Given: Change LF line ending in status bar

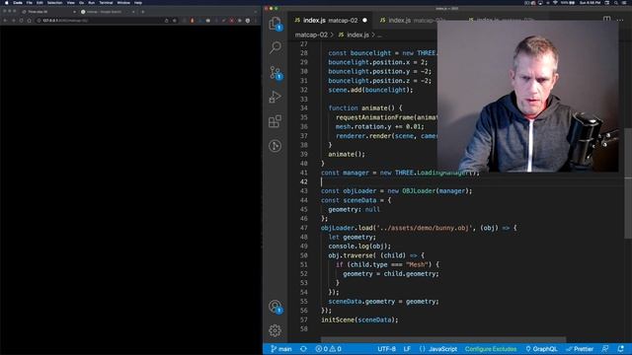Looking at the screenshot, I should (407, 349).
